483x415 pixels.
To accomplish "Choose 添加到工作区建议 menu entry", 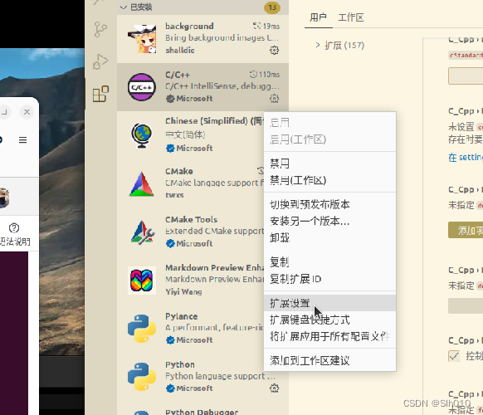I will tap(330, 360).
